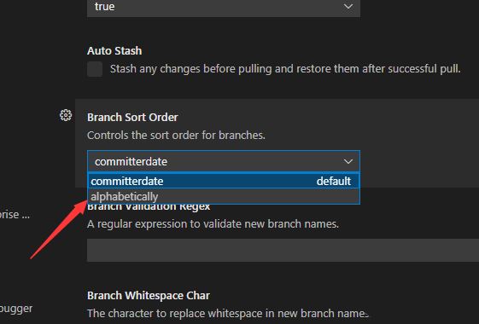Click the 'Stash any changes before pulling' description
This screenshot has width=479, height=324.
click(x=285, y=69)
